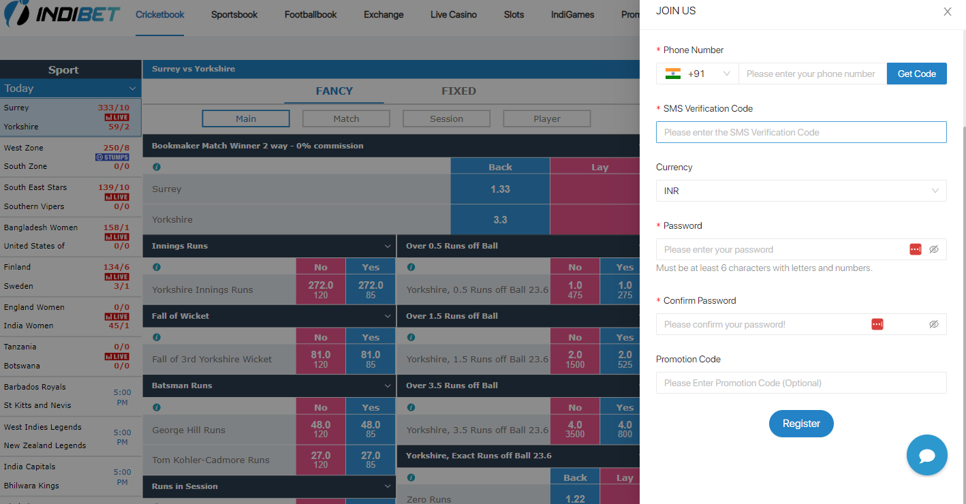Close the Join Us panel
966x504 pixels.
pyautogui.click(x=947, y=12)
